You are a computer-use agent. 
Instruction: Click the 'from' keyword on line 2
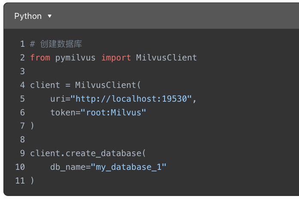pyautogui.click(x=40, y=57)
